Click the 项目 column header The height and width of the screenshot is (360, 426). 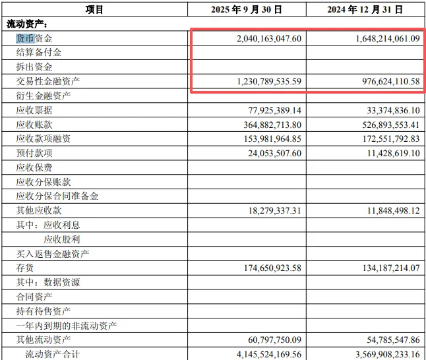(94, 10)
